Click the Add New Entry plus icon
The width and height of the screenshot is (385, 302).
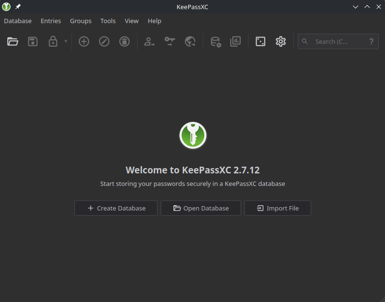point(84,41)
